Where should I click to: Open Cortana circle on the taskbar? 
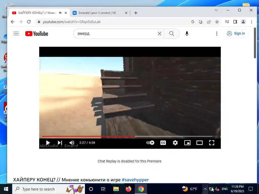(91, 189)
